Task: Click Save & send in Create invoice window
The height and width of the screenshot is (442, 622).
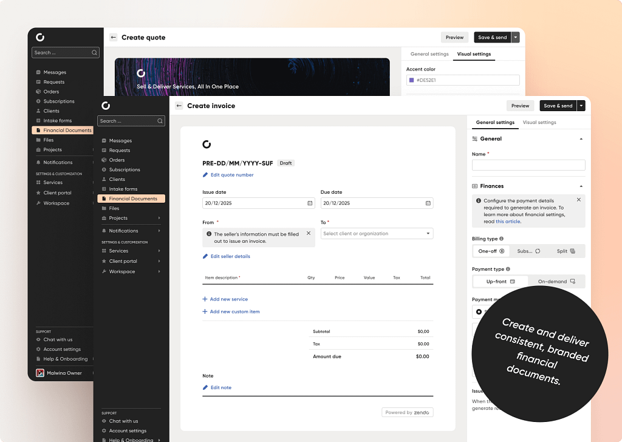Action: point(558,106)
